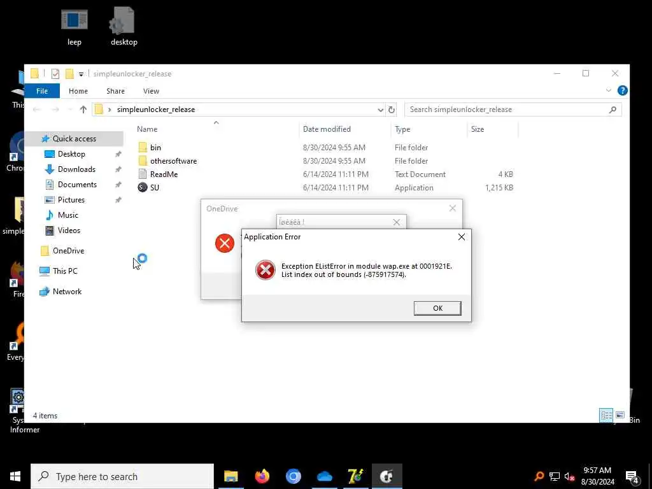Select the leep desktop icon

tap(74, 27)
